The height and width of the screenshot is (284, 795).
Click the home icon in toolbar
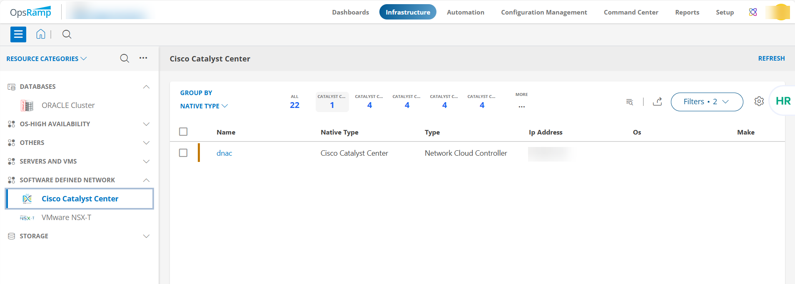pyautogui.click(x=40, y=34)
